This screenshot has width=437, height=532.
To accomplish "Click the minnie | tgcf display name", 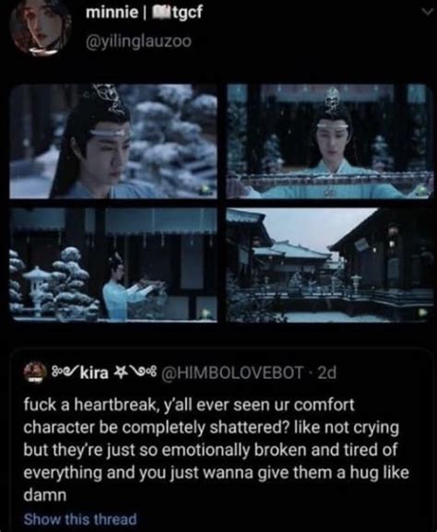I will pos(144,13).
